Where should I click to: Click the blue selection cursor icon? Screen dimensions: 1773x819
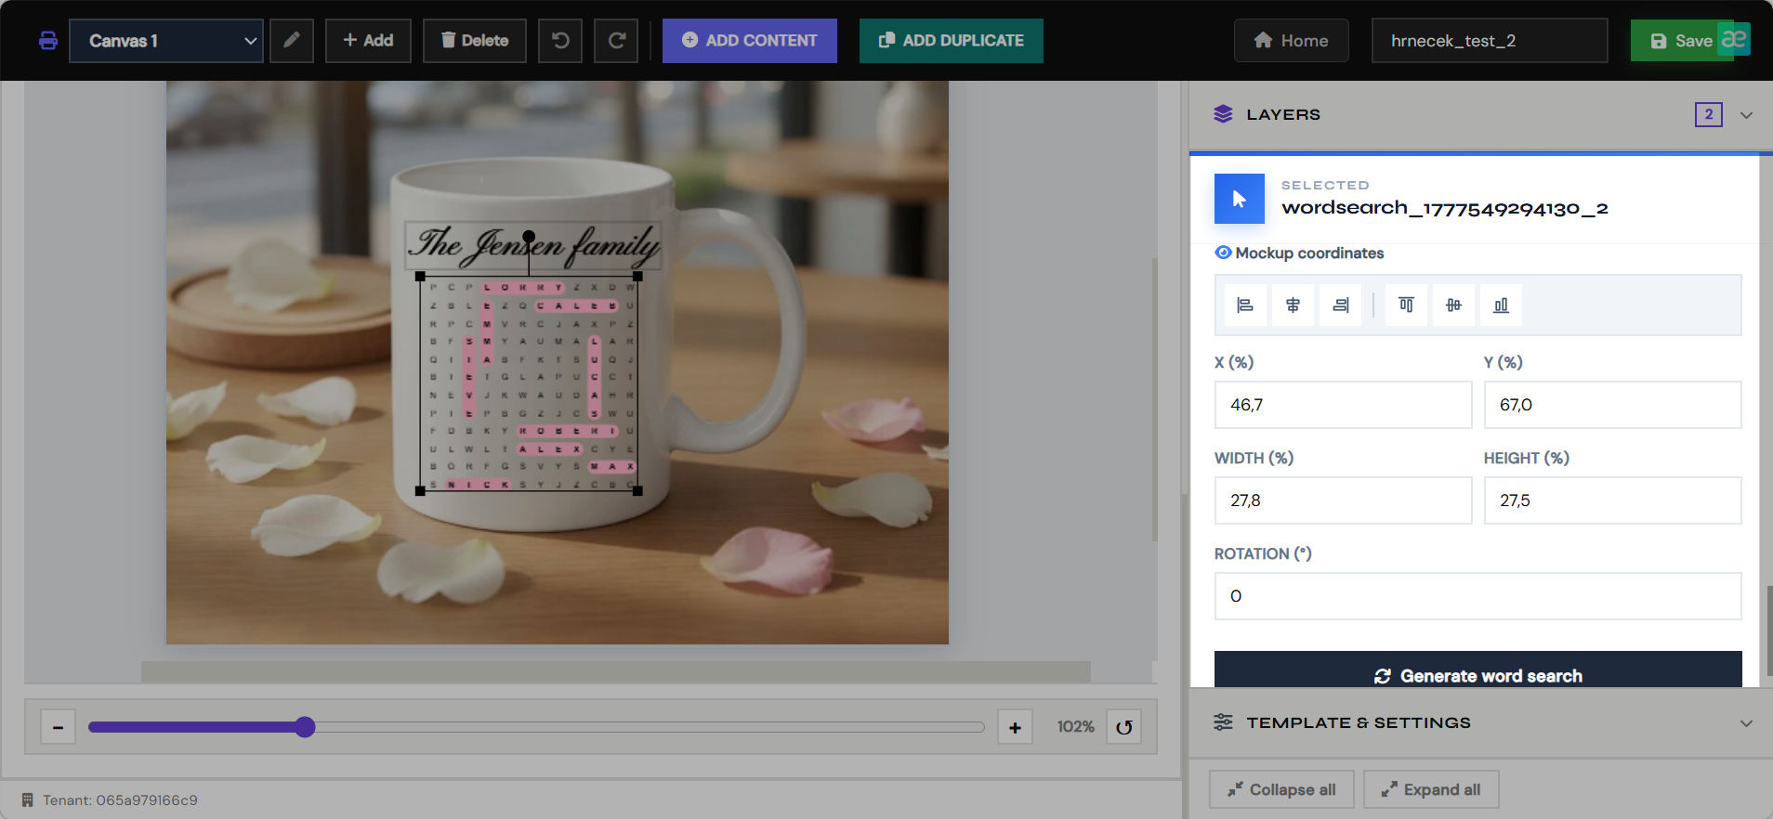pyautogui.click(x=1240, y=199)
